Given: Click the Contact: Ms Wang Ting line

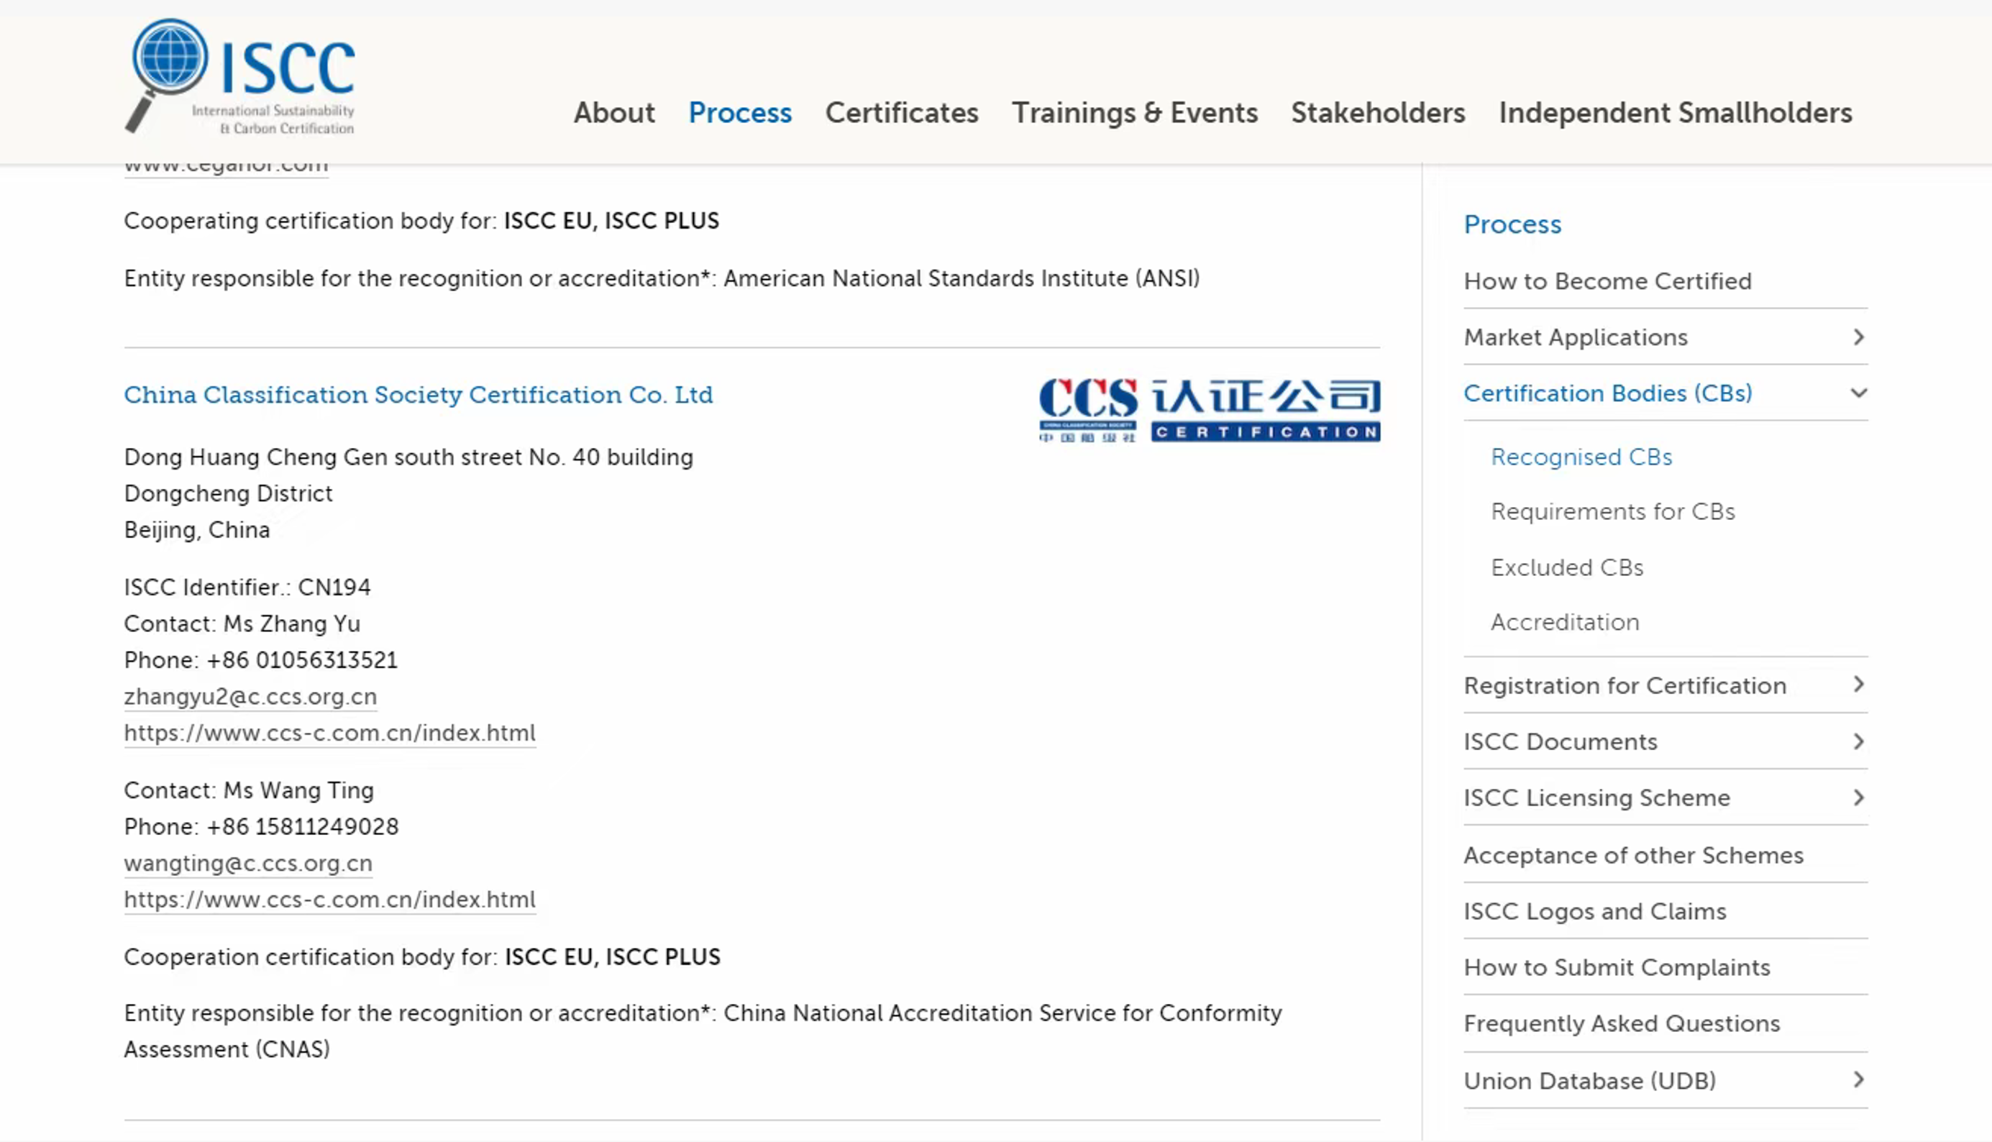Looking at the screenshot, I should [249, 790].
